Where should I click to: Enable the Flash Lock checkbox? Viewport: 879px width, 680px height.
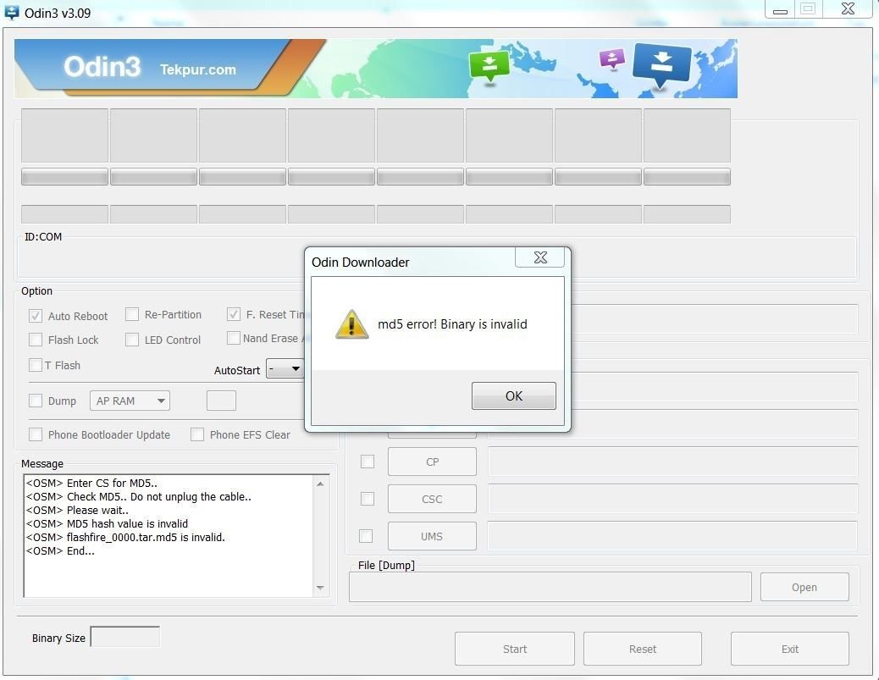(36, 340)
